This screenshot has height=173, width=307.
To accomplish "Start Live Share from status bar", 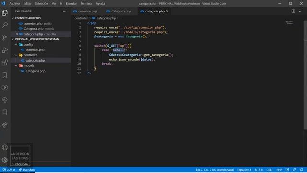I will 27,170.
